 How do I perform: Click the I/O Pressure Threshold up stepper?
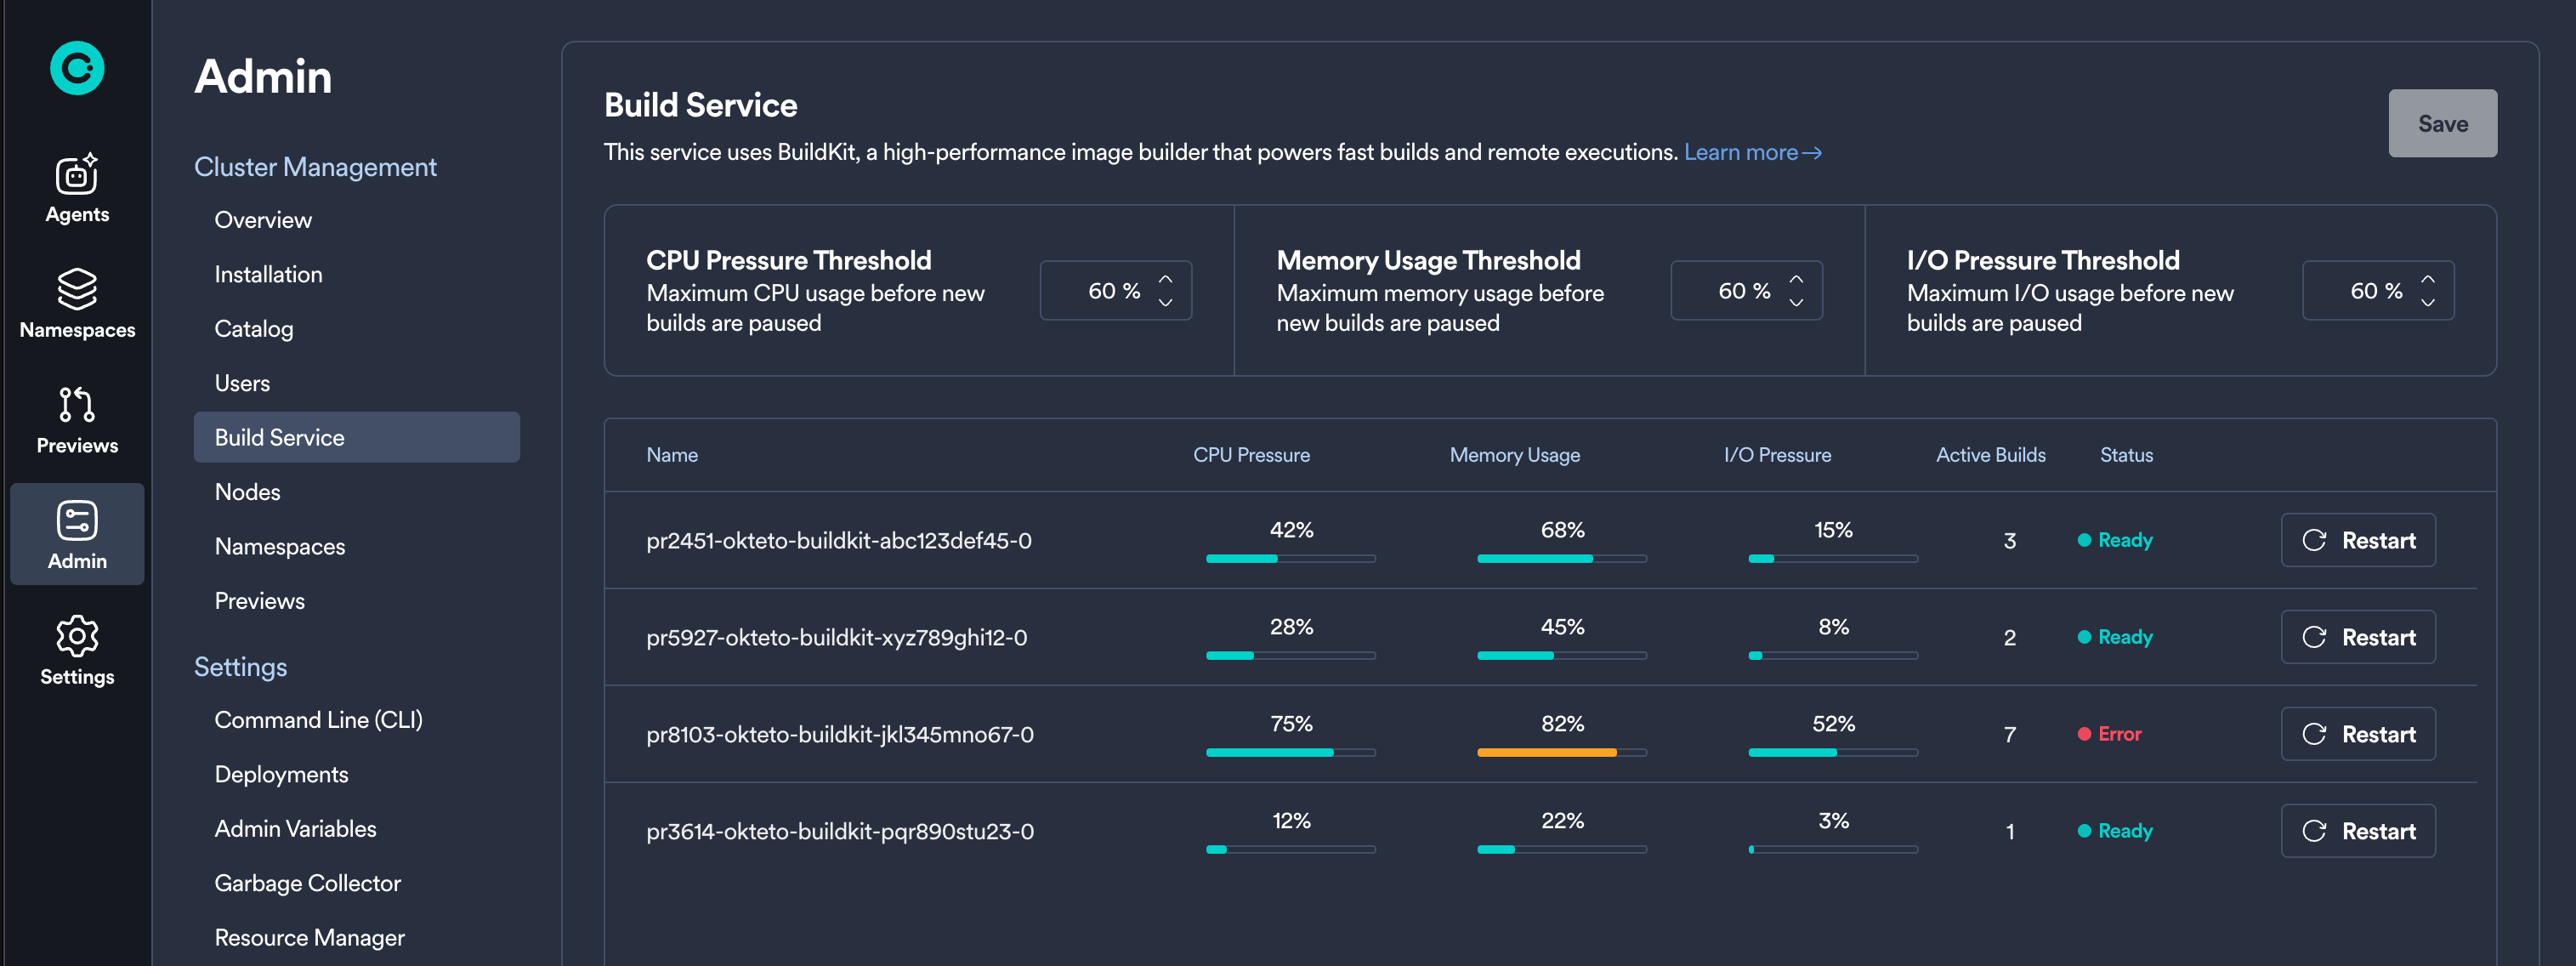(2427, 279)
